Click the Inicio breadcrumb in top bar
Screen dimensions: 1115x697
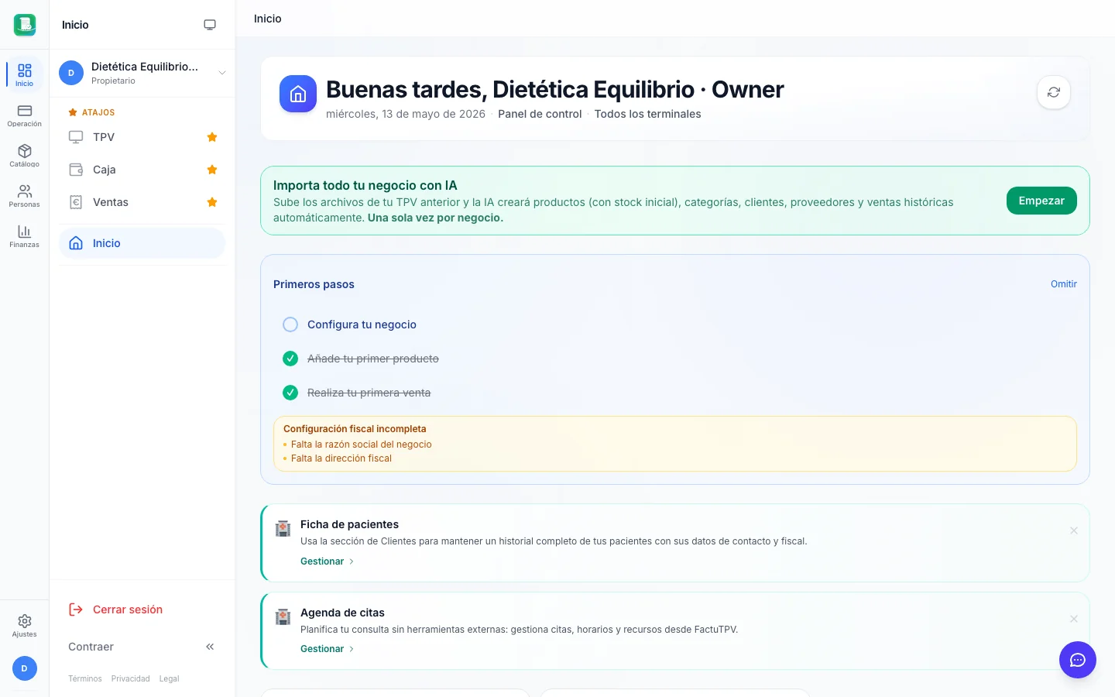[268, 19]
